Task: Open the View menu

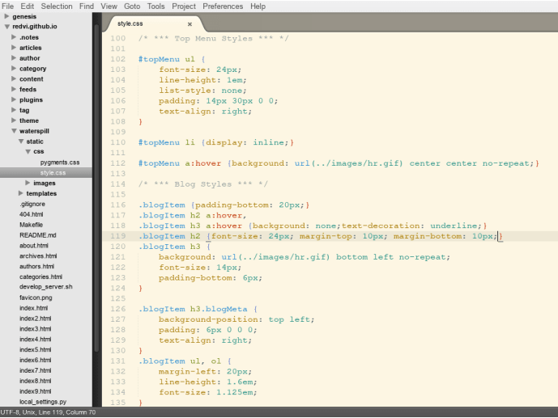Action: click(x=109, y=6)
